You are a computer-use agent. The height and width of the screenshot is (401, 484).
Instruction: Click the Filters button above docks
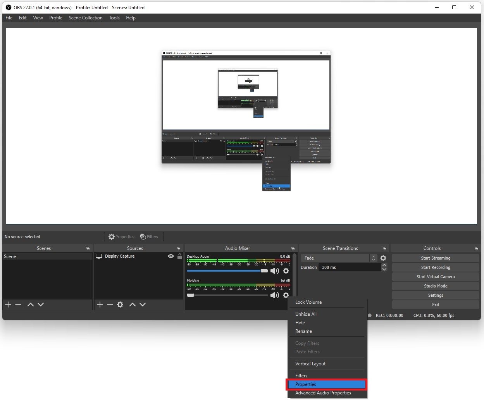(149, 237)
